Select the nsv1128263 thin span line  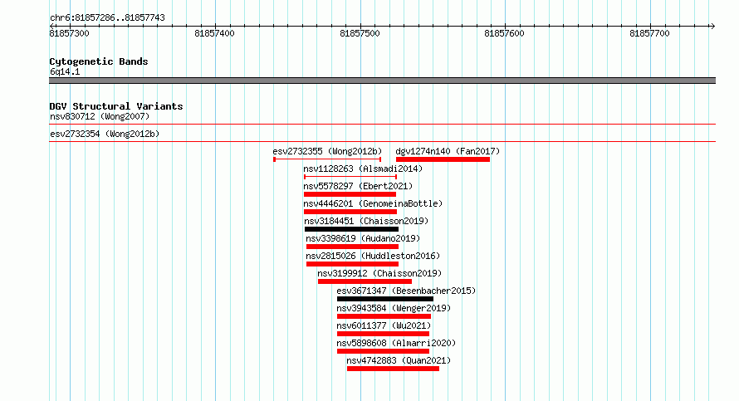click(350, 177)
